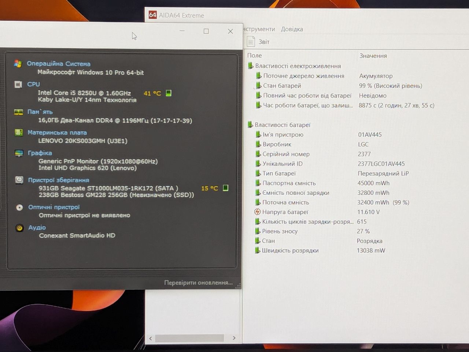Click the value 99 % (Високий рівень)
The image size is (469, 352).
pyautogui.click(x=391, y=86)
